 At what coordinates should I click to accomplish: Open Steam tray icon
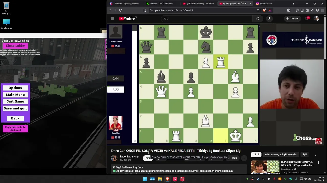258,179
